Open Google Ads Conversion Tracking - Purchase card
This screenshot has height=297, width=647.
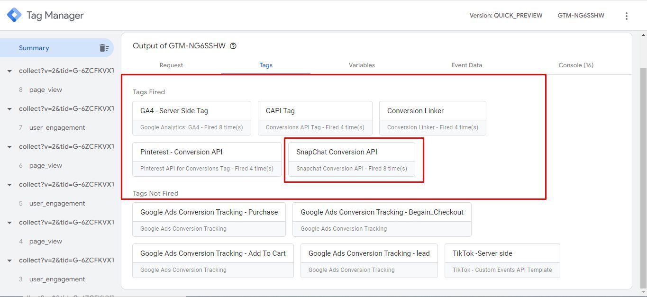coord(209,219)
